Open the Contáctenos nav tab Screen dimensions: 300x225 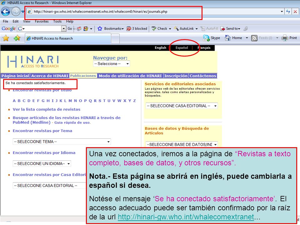click(203, 76)
